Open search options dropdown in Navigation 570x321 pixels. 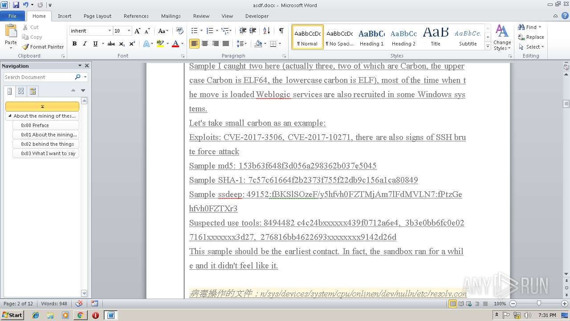(85, 77)
